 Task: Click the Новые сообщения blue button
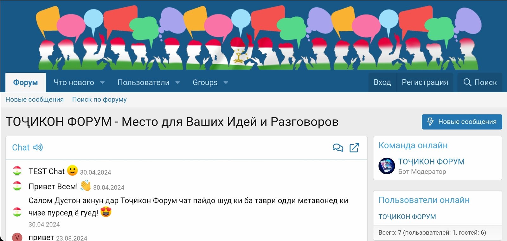coord(462,122)
